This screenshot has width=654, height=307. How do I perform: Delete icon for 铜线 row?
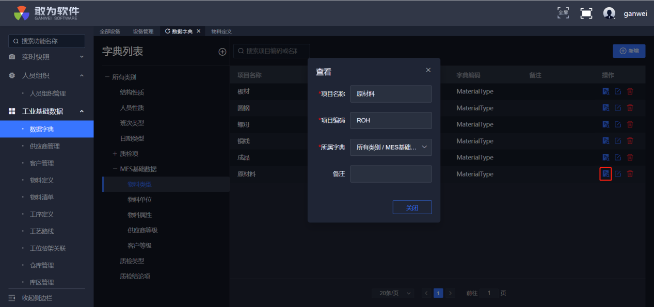pyautogui.click(x=630, y=141)
